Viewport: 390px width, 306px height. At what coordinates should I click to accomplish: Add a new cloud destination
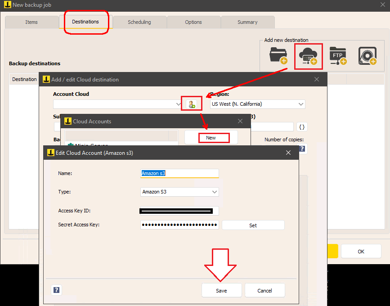coord(308,56)
